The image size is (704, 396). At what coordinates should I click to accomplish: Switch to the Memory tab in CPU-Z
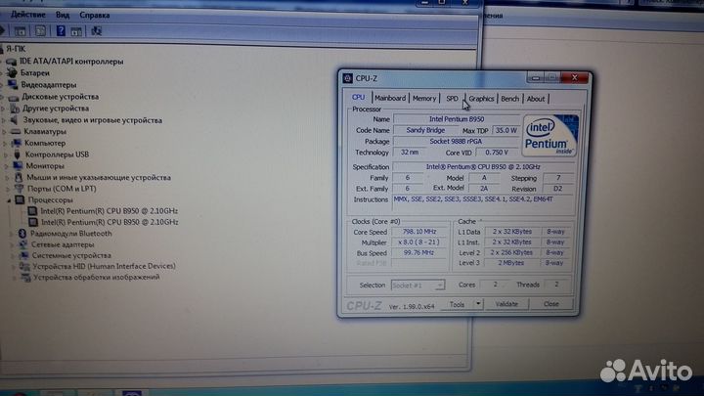[x=424, y=99]
